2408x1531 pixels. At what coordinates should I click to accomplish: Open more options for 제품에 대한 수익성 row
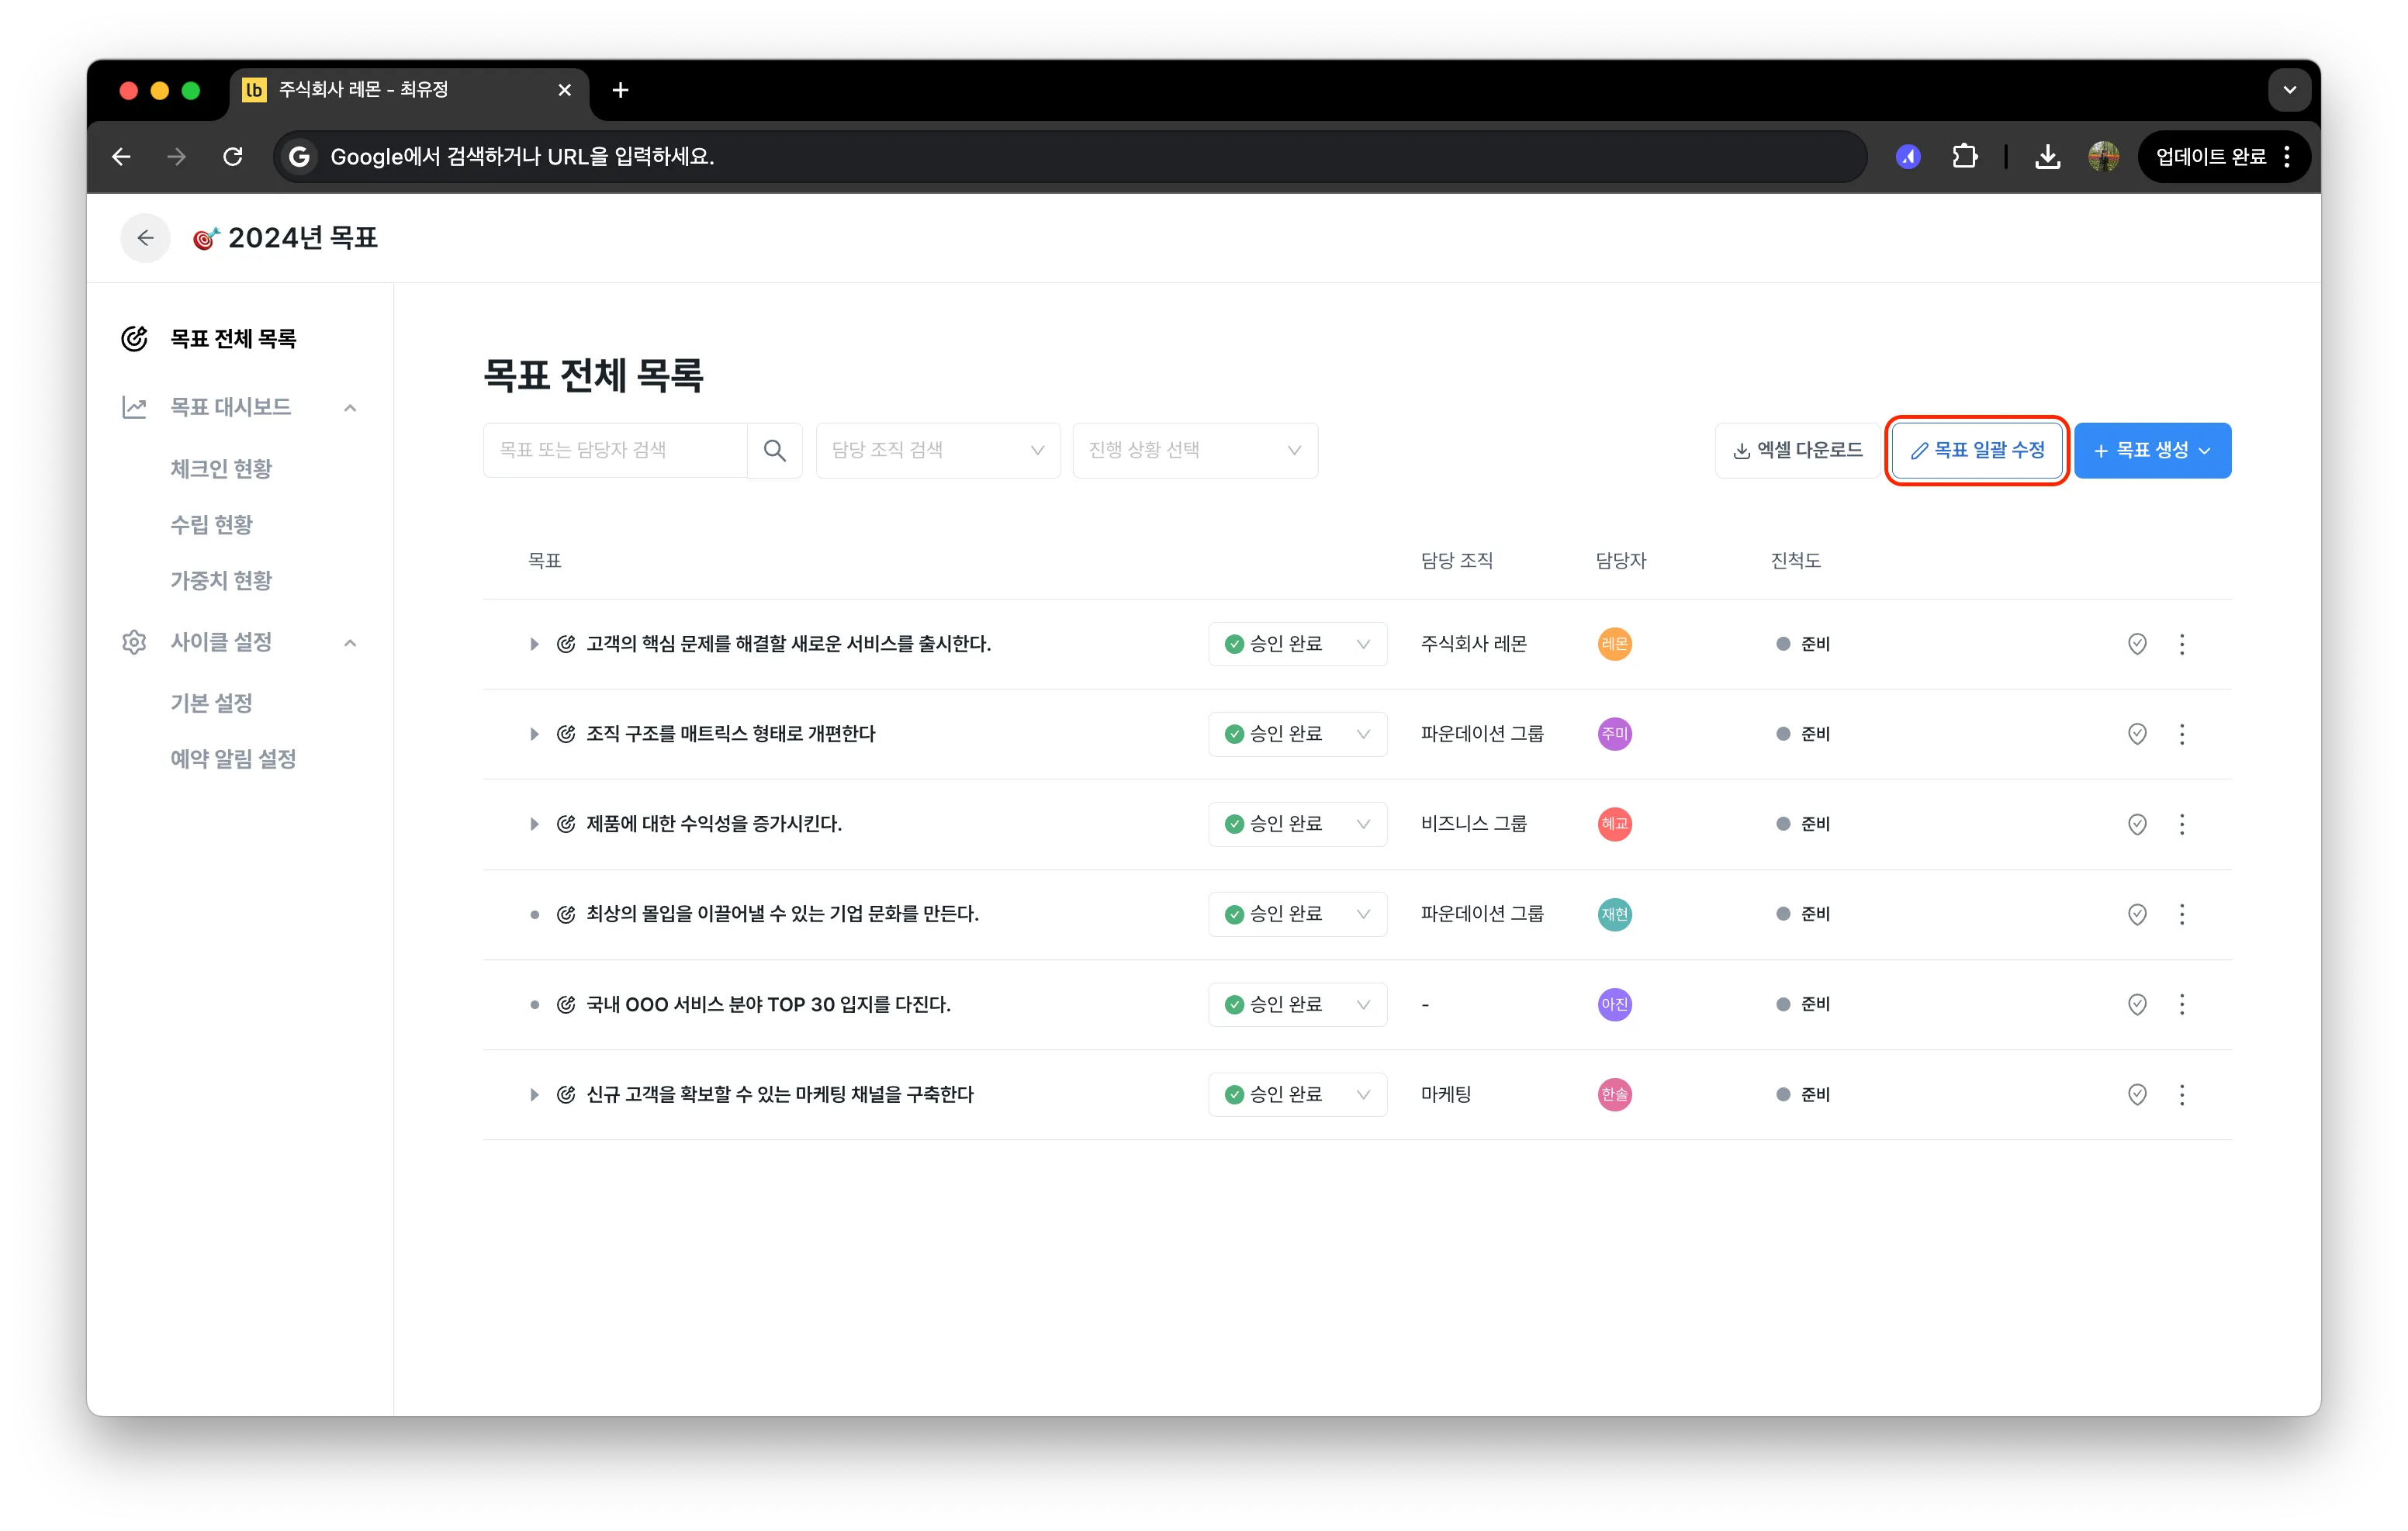2182,824
